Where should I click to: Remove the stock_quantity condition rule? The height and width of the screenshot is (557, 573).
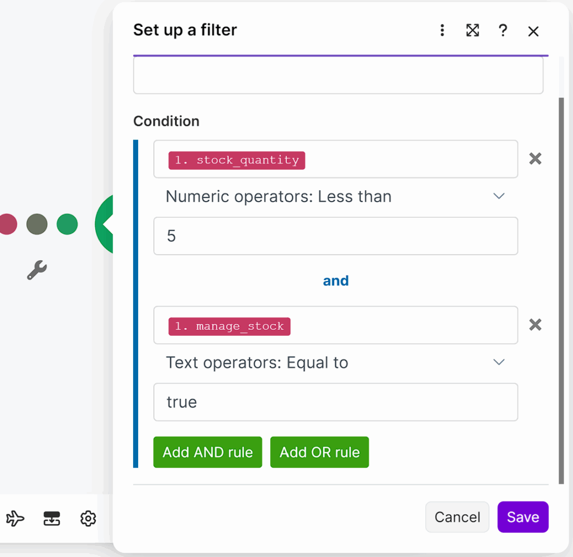[x=536, y=159]
